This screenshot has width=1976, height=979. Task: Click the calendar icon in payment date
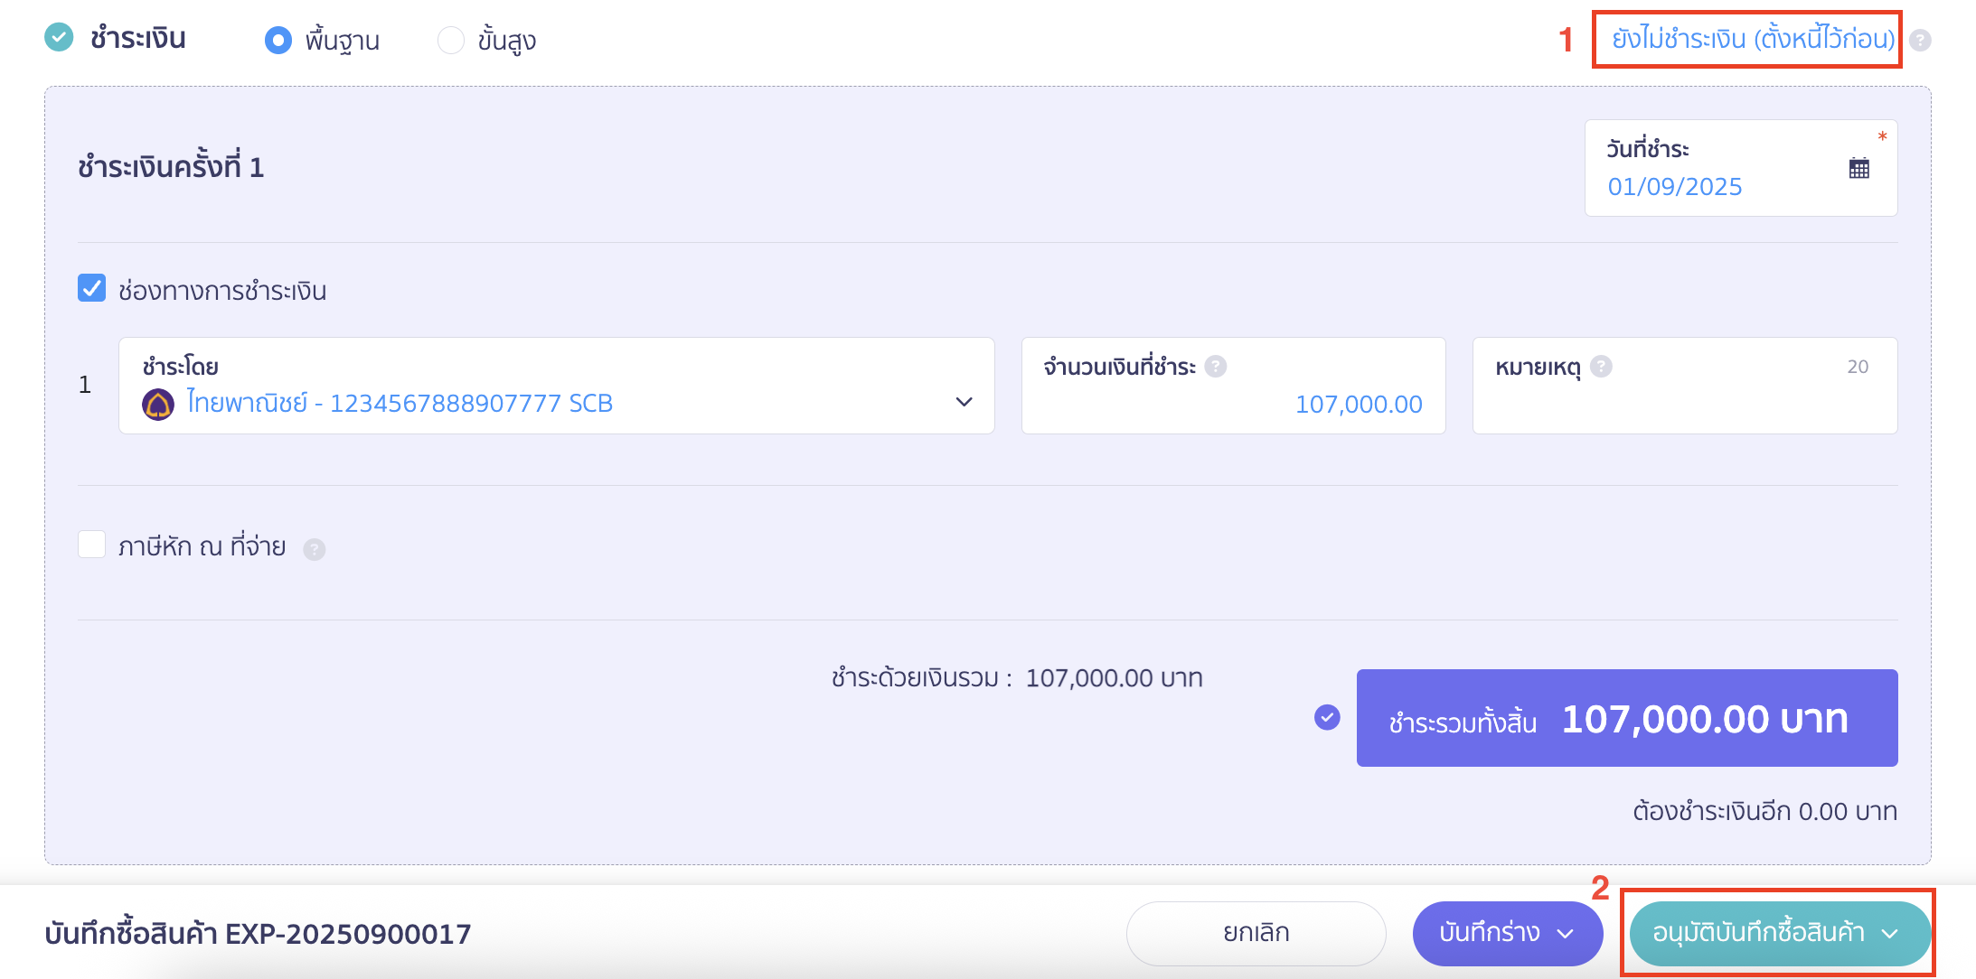1858,168
